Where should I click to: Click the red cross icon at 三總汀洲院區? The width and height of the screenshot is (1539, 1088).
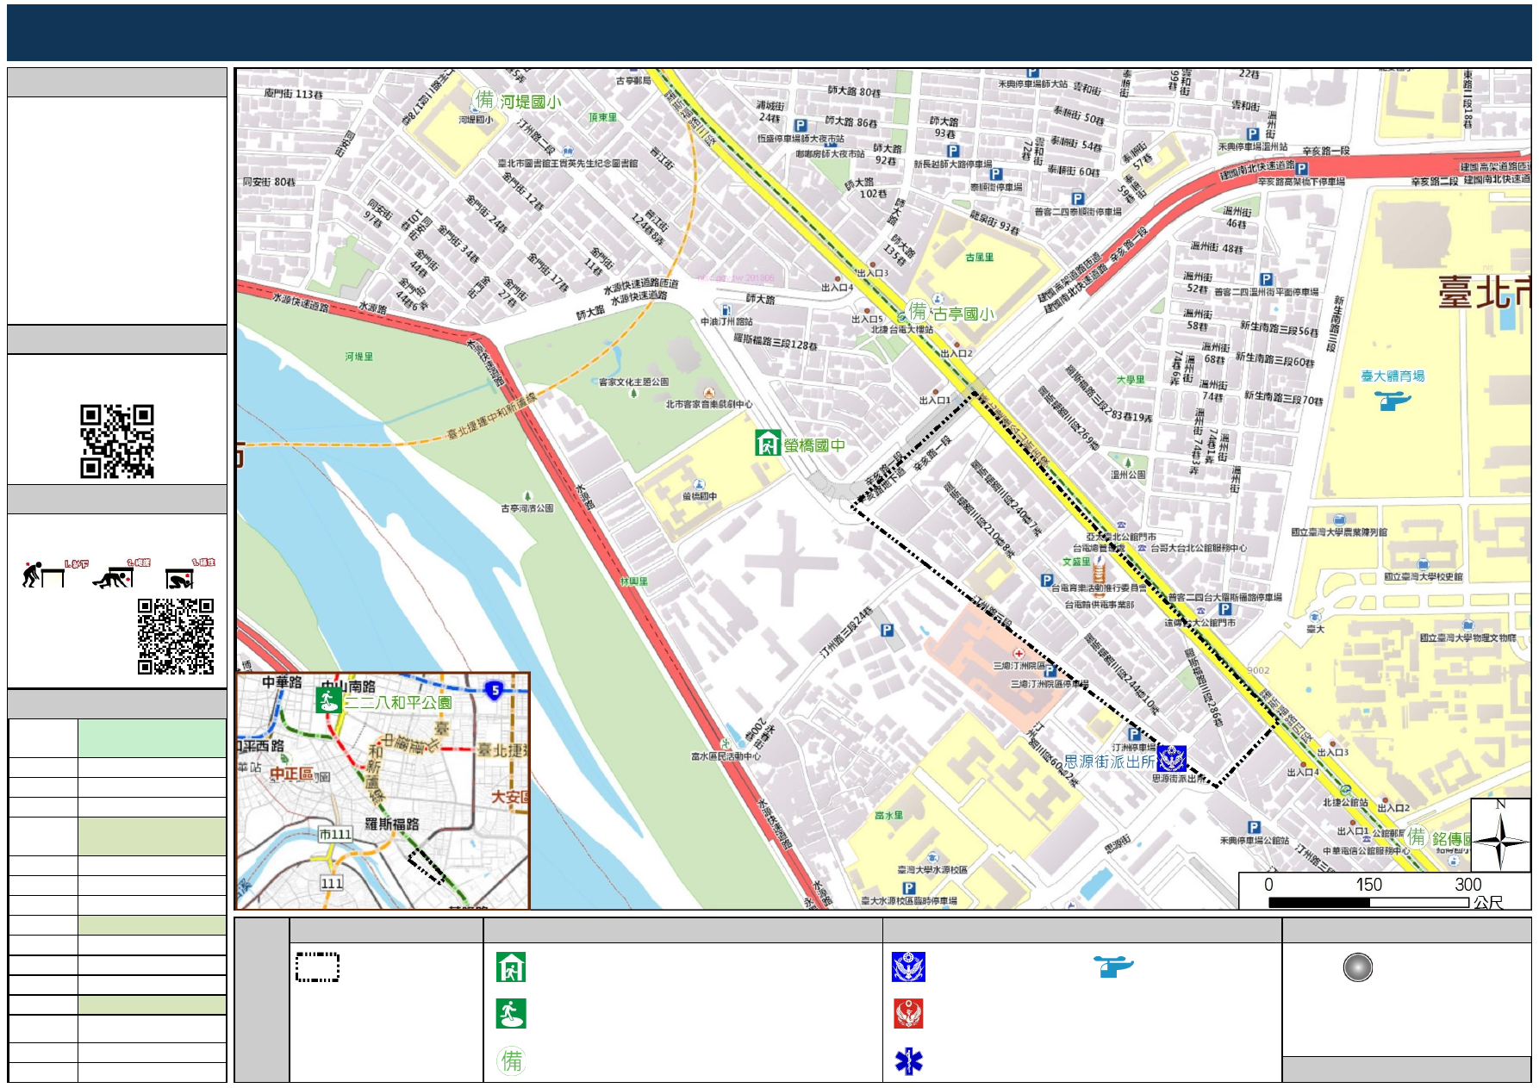tap(1019, 654)
